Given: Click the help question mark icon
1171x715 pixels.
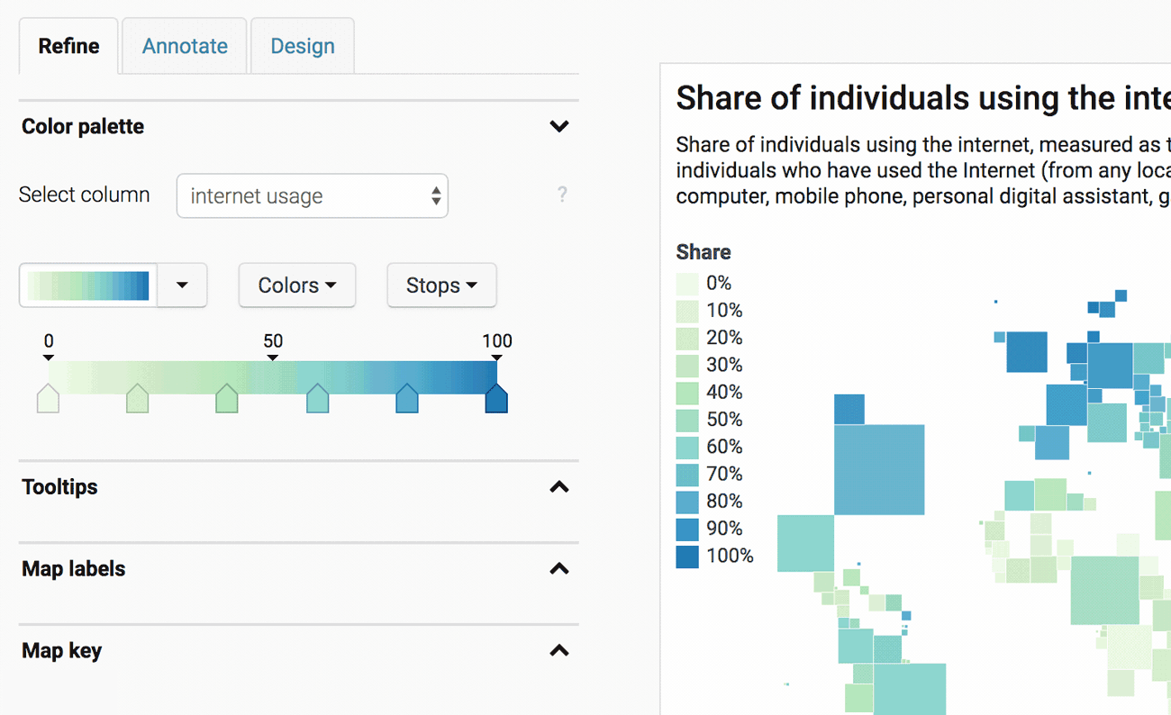Looking at the screenshot, I should pos(562,195).
